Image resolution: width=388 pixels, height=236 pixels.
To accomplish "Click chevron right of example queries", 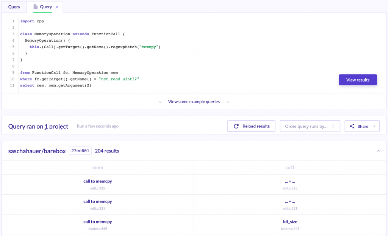I will (x=228, y=102).
